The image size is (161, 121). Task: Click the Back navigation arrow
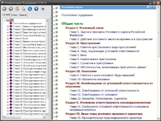tap(5, 9)
